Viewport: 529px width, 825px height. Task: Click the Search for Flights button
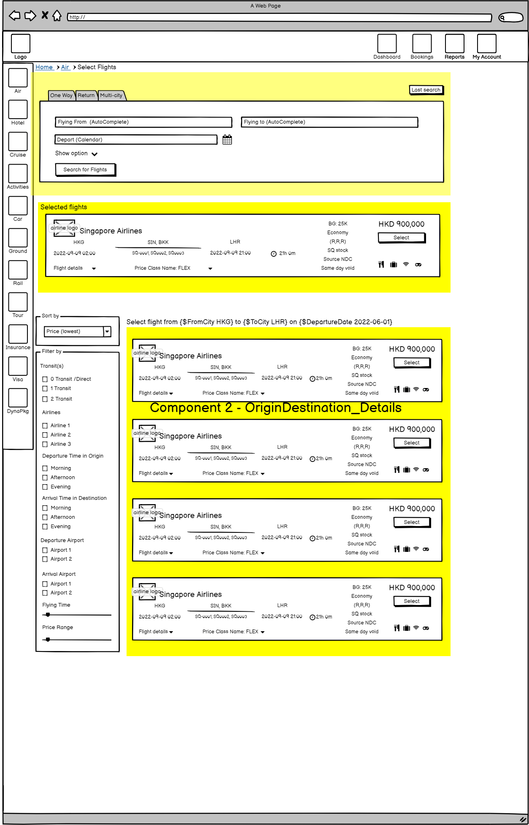click(85, 170)
